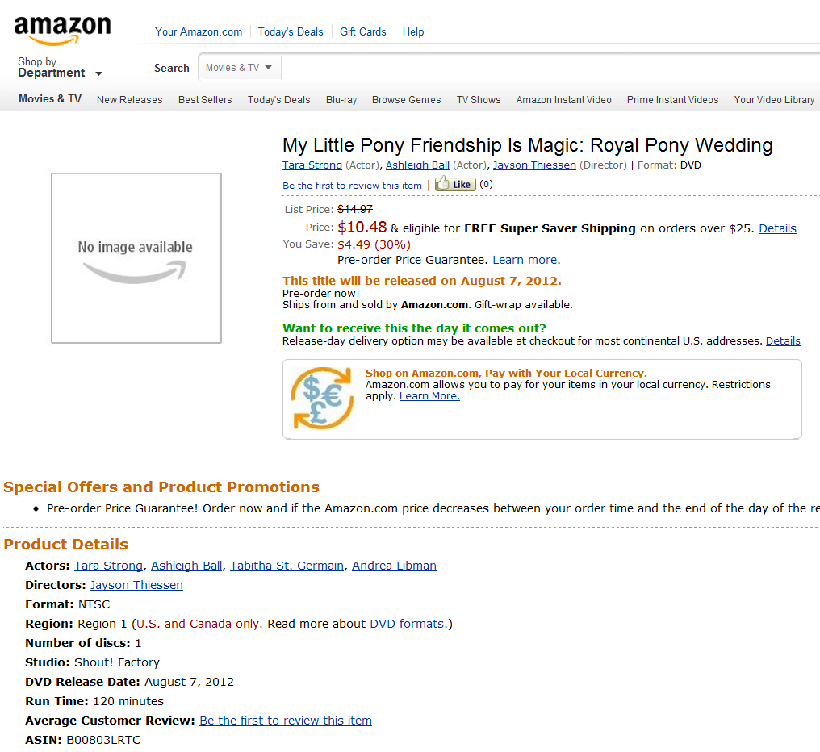Viewport: 820px width, 752px height.
Task: Open the DVD formats link
Action: tap(409, 624)
